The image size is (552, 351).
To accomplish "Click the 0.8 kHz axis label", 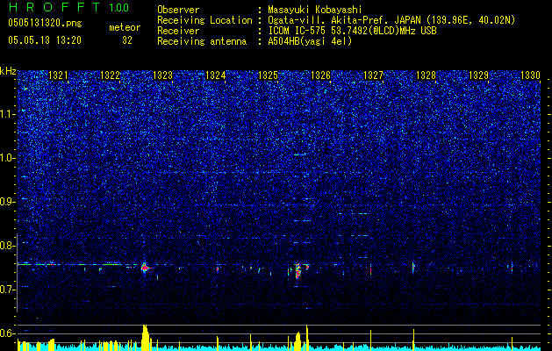I will (x=8, y=246).
